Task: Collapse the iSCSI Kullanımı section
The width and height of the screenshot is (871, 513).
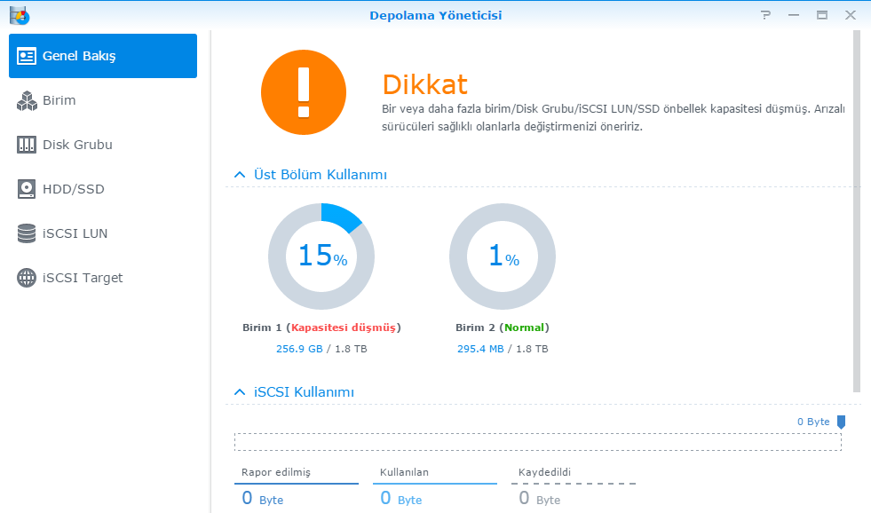Action: click(x=239, y=391)
